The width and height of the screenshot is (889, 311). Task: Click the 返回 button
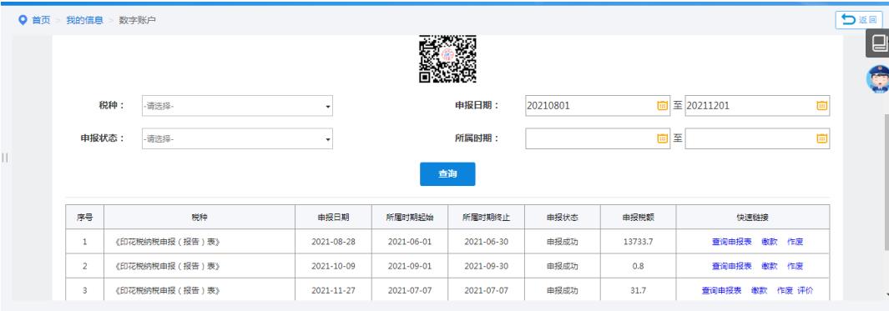tap(860, 20)
